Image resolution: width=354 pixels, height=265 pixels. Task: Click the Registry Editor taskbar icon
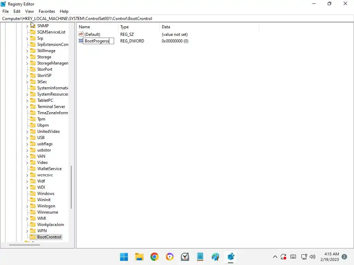click(231, 257)
